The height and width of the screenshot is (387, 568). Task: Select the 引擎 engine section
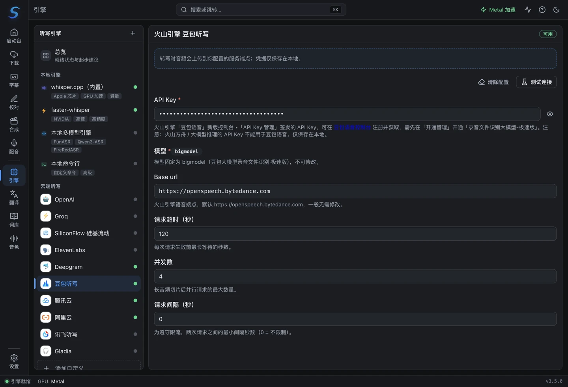click(x=14, y=175)
